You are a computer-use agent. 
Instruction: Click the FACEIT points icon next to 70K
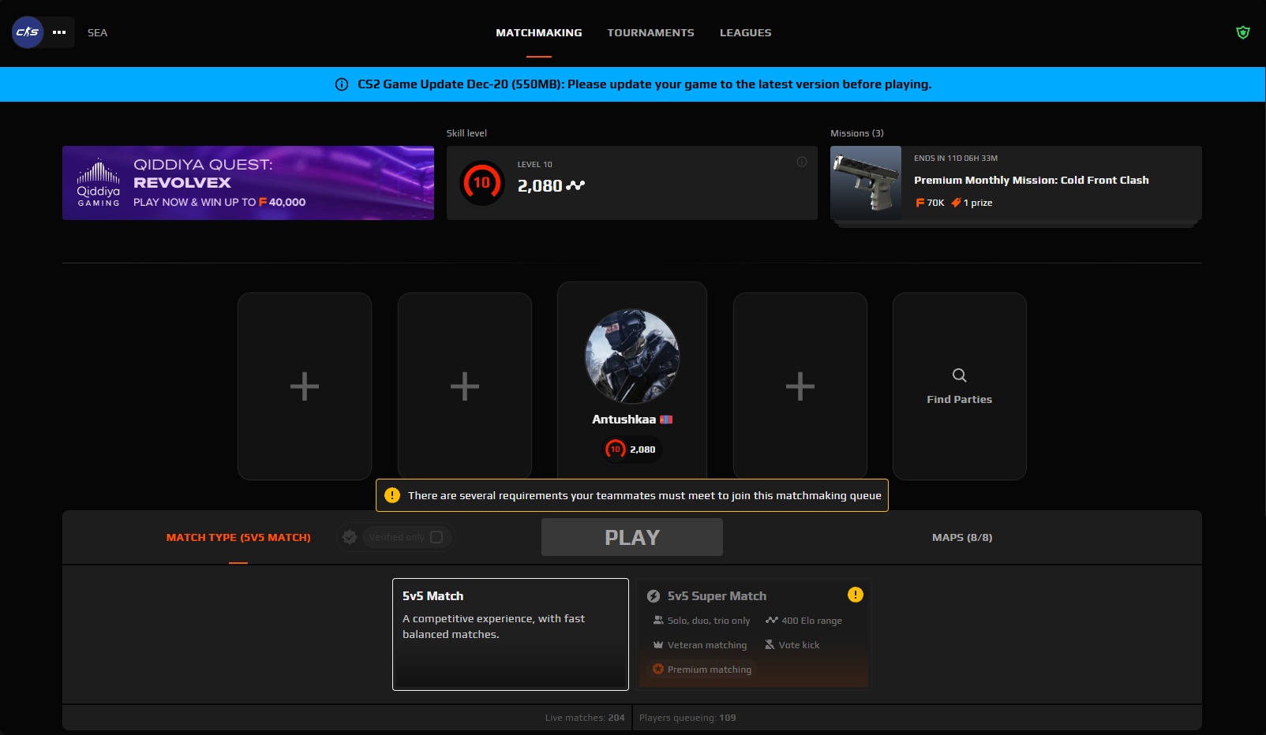[x=920, y=203]
